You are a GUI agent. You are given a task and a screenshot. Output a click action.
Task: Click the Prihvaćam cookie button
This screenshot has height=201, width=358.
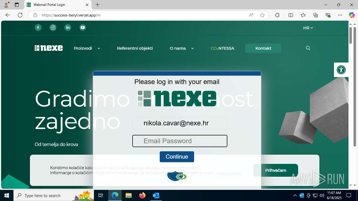coord(275,170)
